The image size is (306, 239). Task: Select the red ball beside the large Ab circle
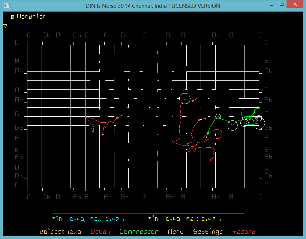[192, 101]
